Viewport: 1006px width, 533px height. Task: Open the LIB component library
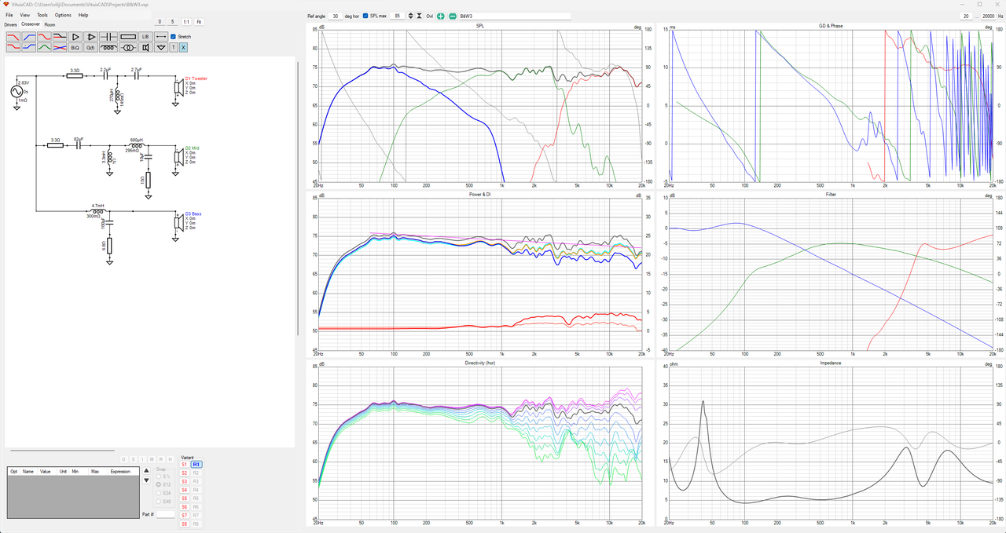(145, 37)
